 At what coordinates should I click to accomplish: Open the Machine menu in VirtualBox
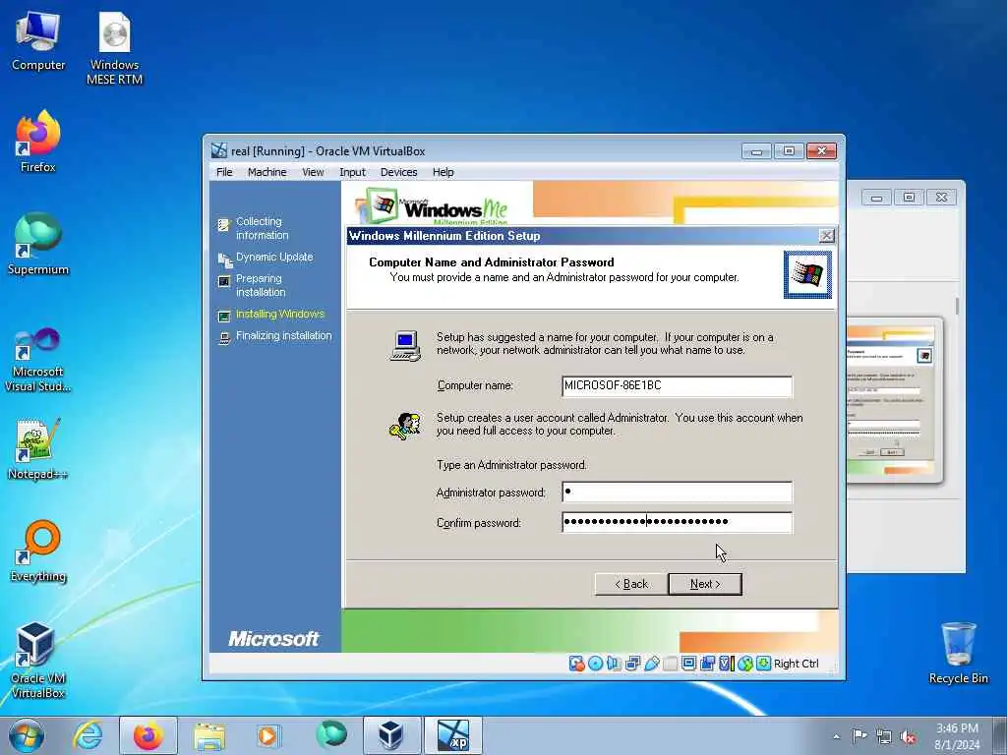[x=267, y=172]
